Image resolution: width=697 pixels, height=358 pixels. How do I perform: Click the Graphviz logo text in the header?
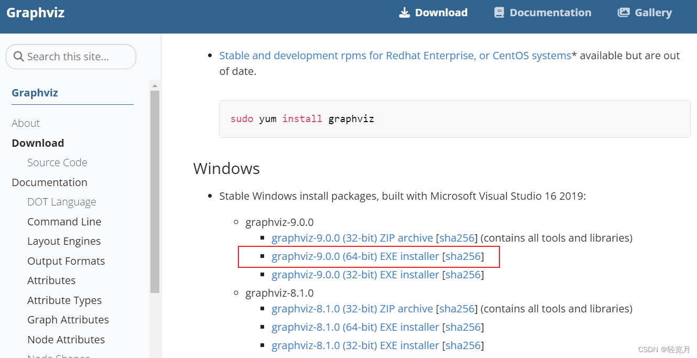pos(35,13)
